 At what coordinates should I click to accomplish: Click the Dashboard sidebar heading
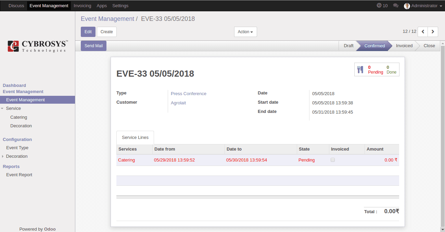click(14, 86)
